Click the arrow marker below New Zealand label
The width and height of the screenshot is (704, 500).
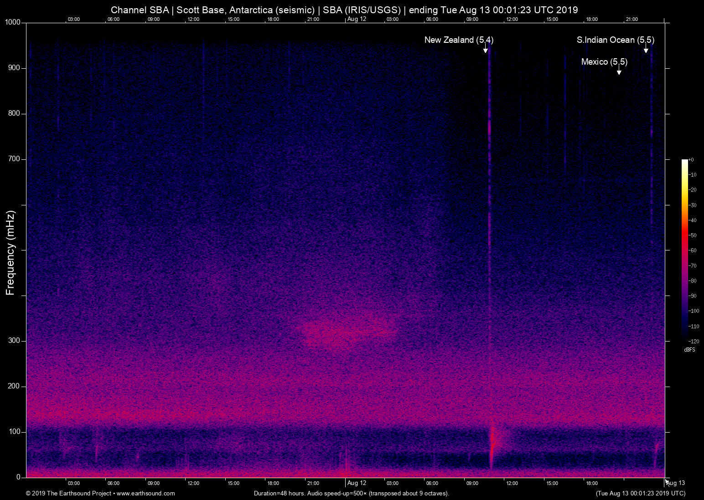tap(486, 50)
